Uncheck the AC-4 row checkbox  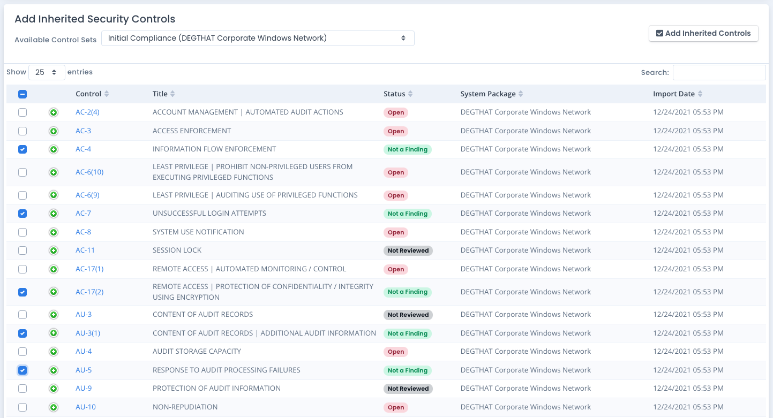pyautogui.click(x=22, y=149)
